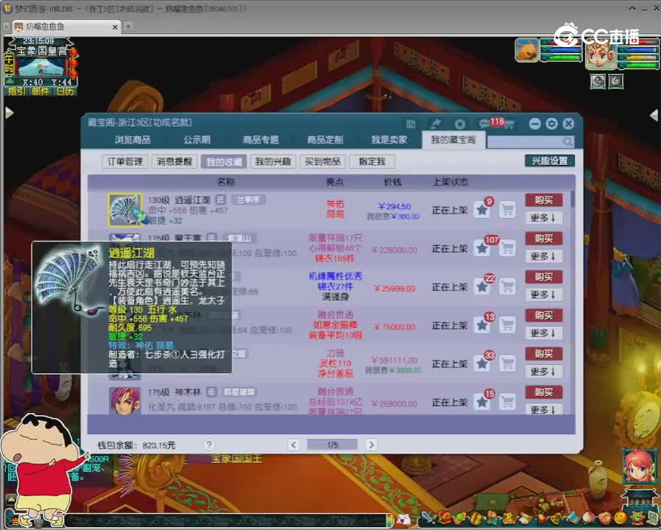The width and height of the screenshot is (661, 530).
Task: Click the 逍遥江湖 fan item thumbnail
Action: [125, 210]
